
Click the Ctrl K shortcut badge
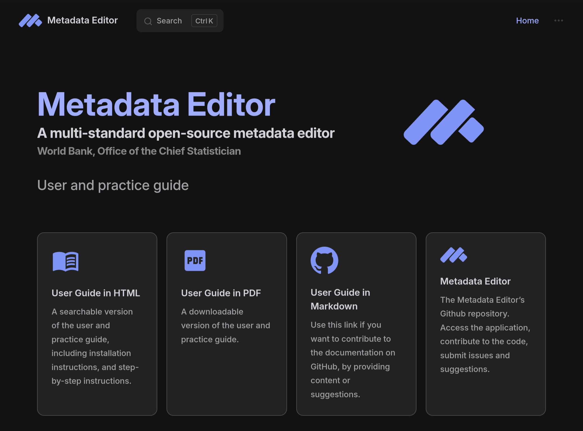coord(204,21)
